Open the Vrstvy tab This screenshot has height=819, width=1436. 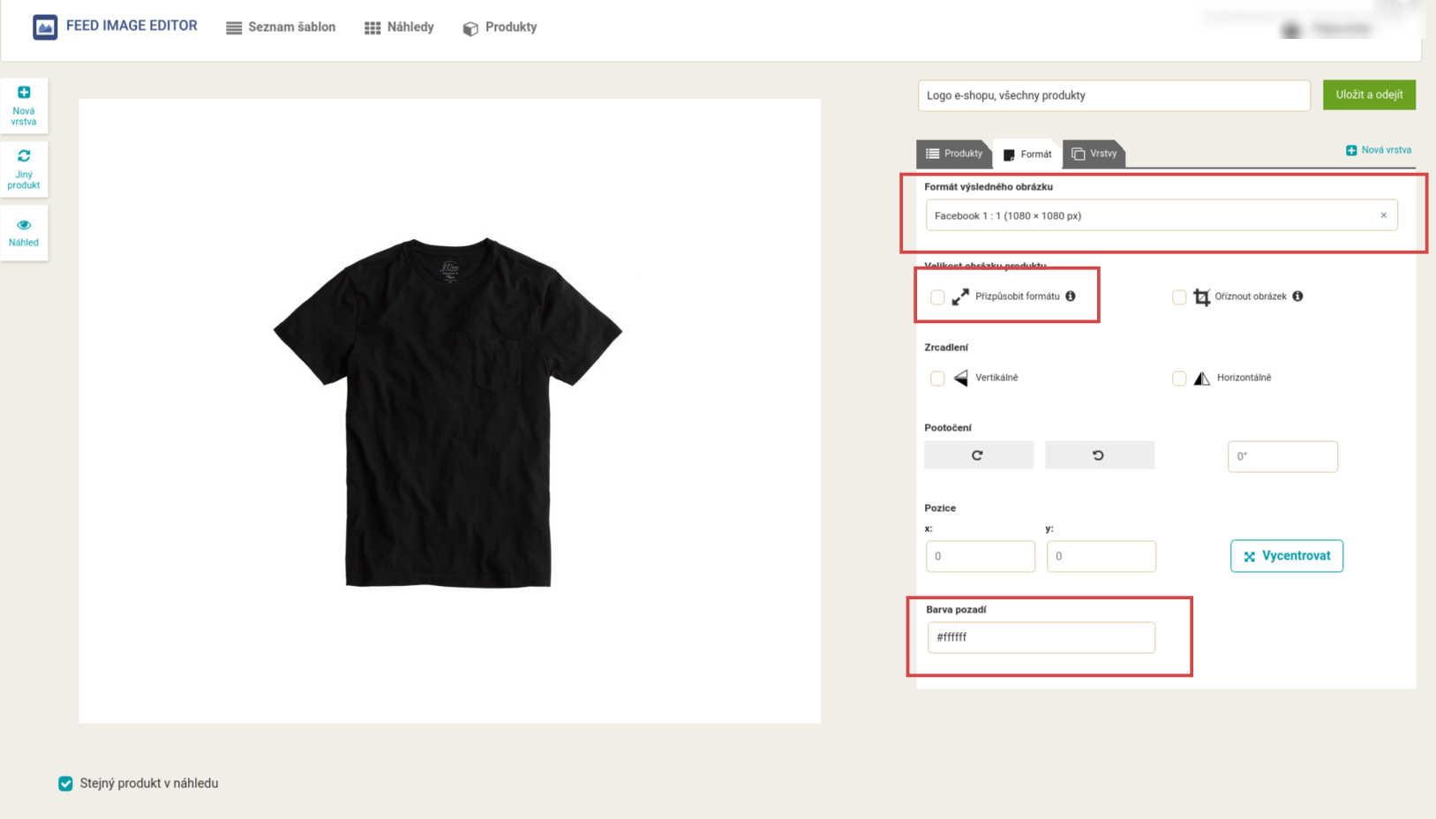(x=1094, y=154)
